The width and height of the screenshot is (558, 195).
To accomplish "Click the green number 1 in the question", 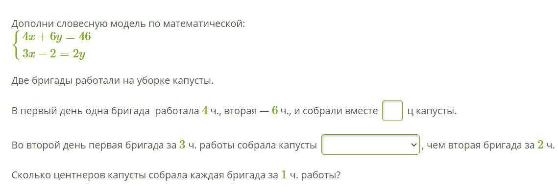I will point(284,175).
